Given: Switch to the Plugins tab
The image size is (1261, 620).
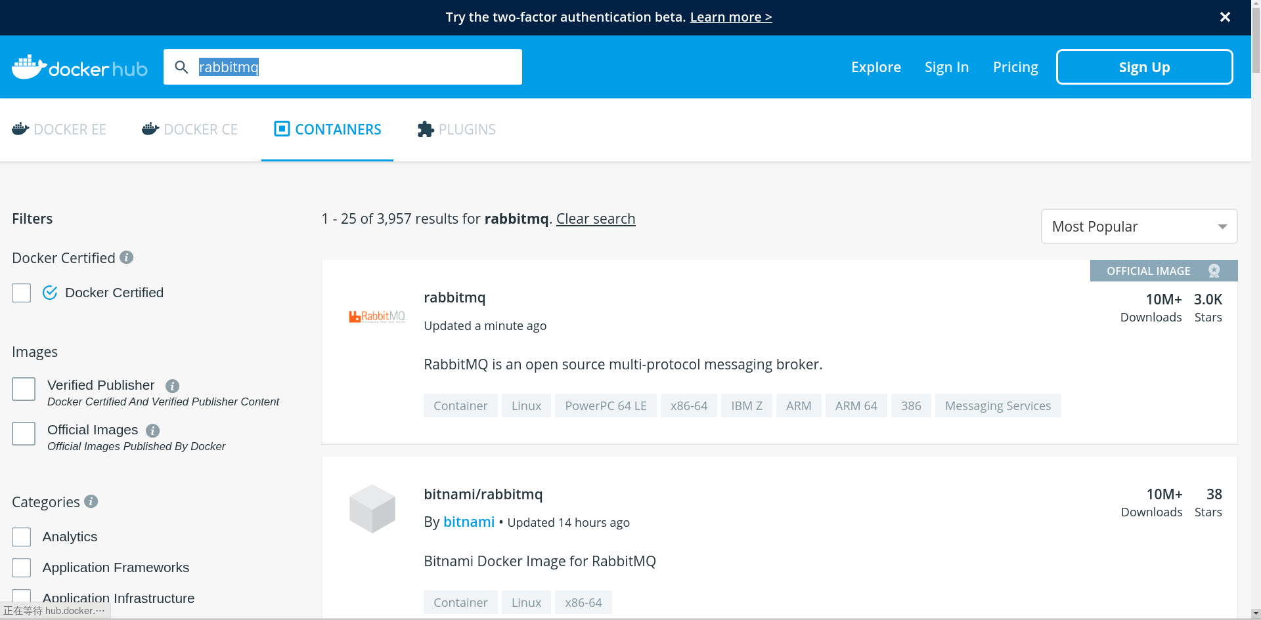Looking at the screenshot, I should [456, 129].
